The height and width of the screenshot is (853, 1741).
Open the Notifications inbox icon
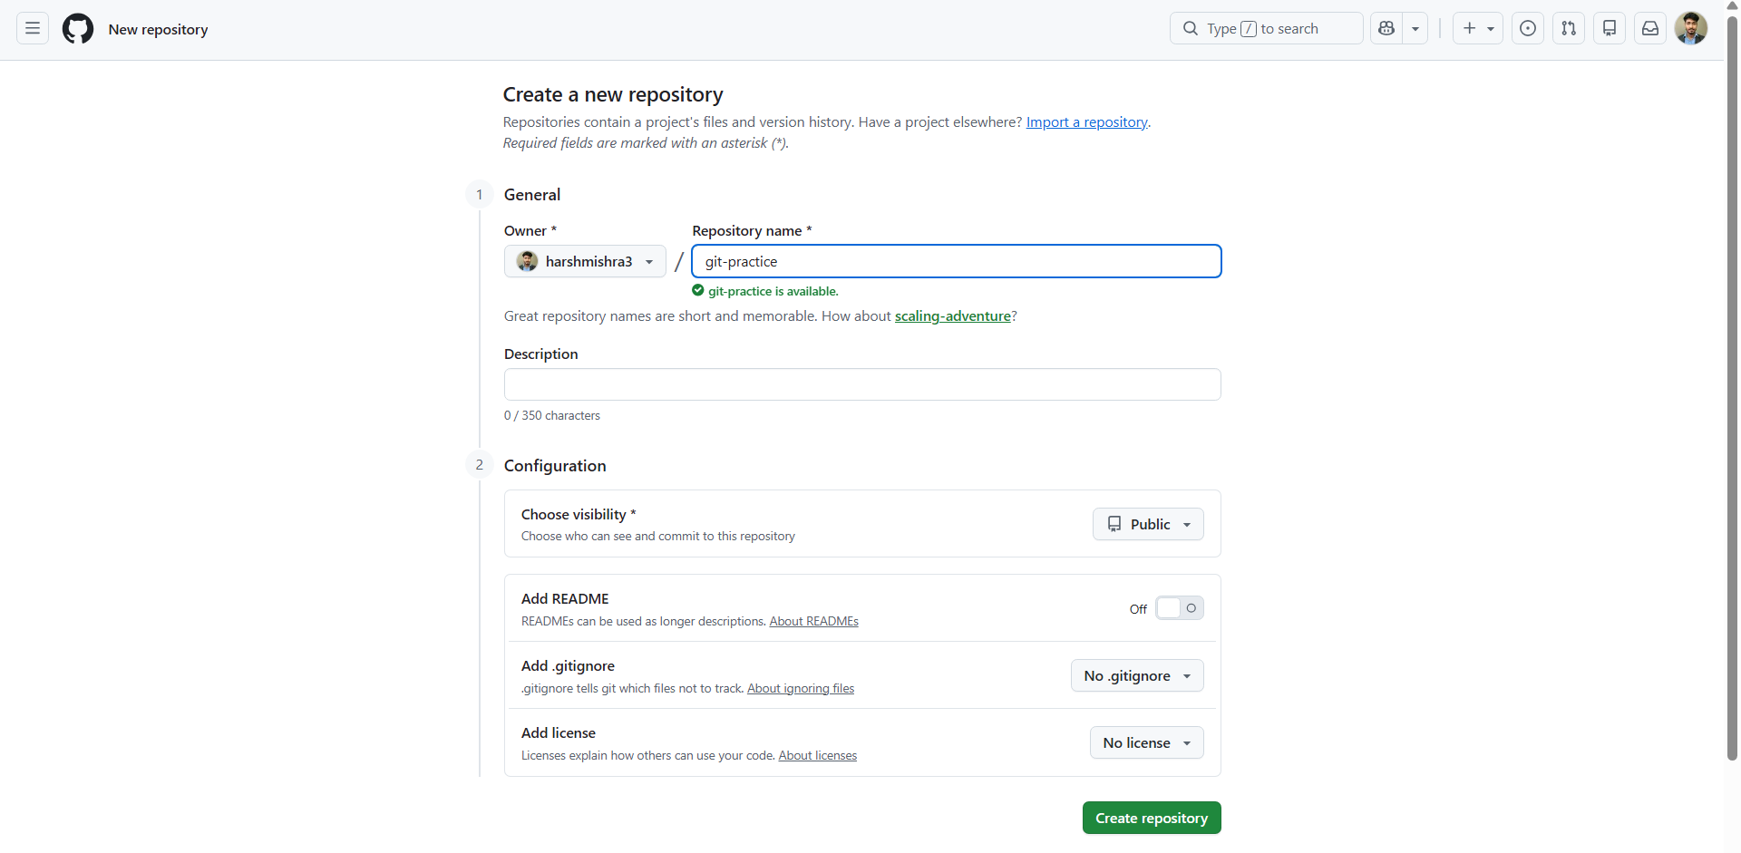(x=1650, y=29)
